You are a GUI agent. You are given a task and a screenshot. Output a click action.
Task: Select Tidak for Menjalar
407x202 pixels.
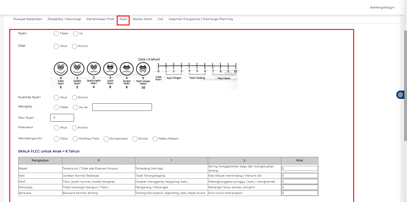[56, 107]
